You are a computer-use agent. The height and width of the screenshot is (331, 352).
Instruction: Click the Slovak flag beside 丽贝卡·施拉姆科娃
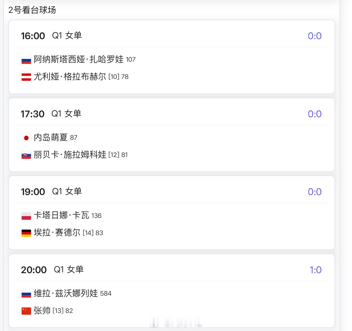pyautogui.click(x=26, y=155)
